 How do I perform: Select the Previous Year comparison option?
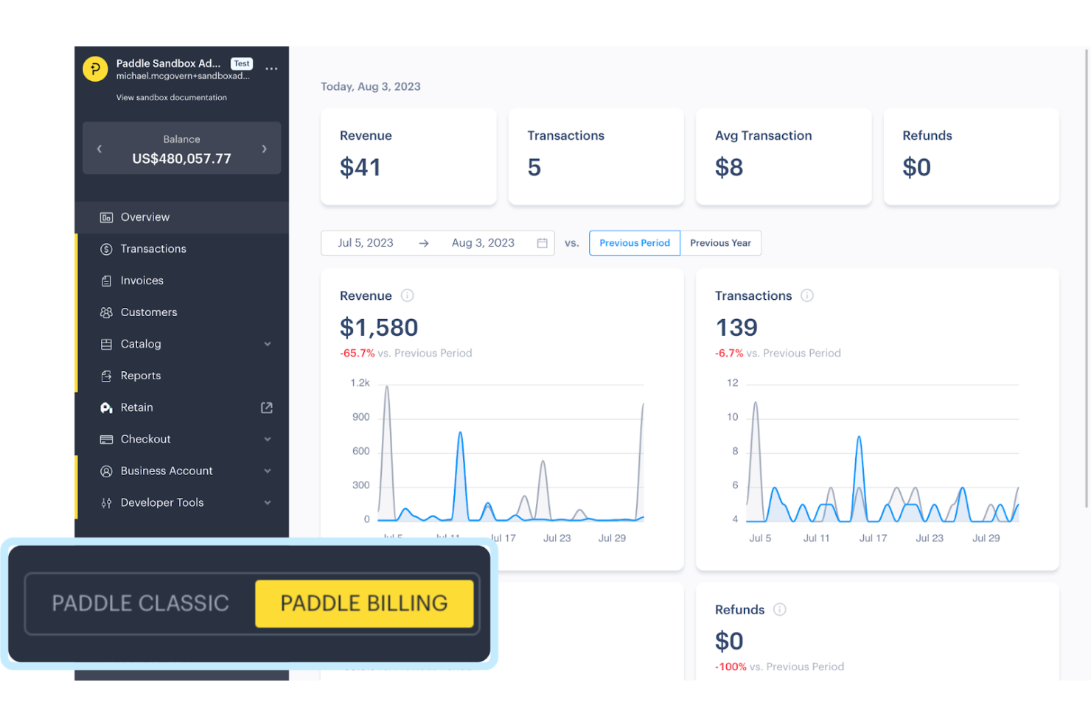719,242
